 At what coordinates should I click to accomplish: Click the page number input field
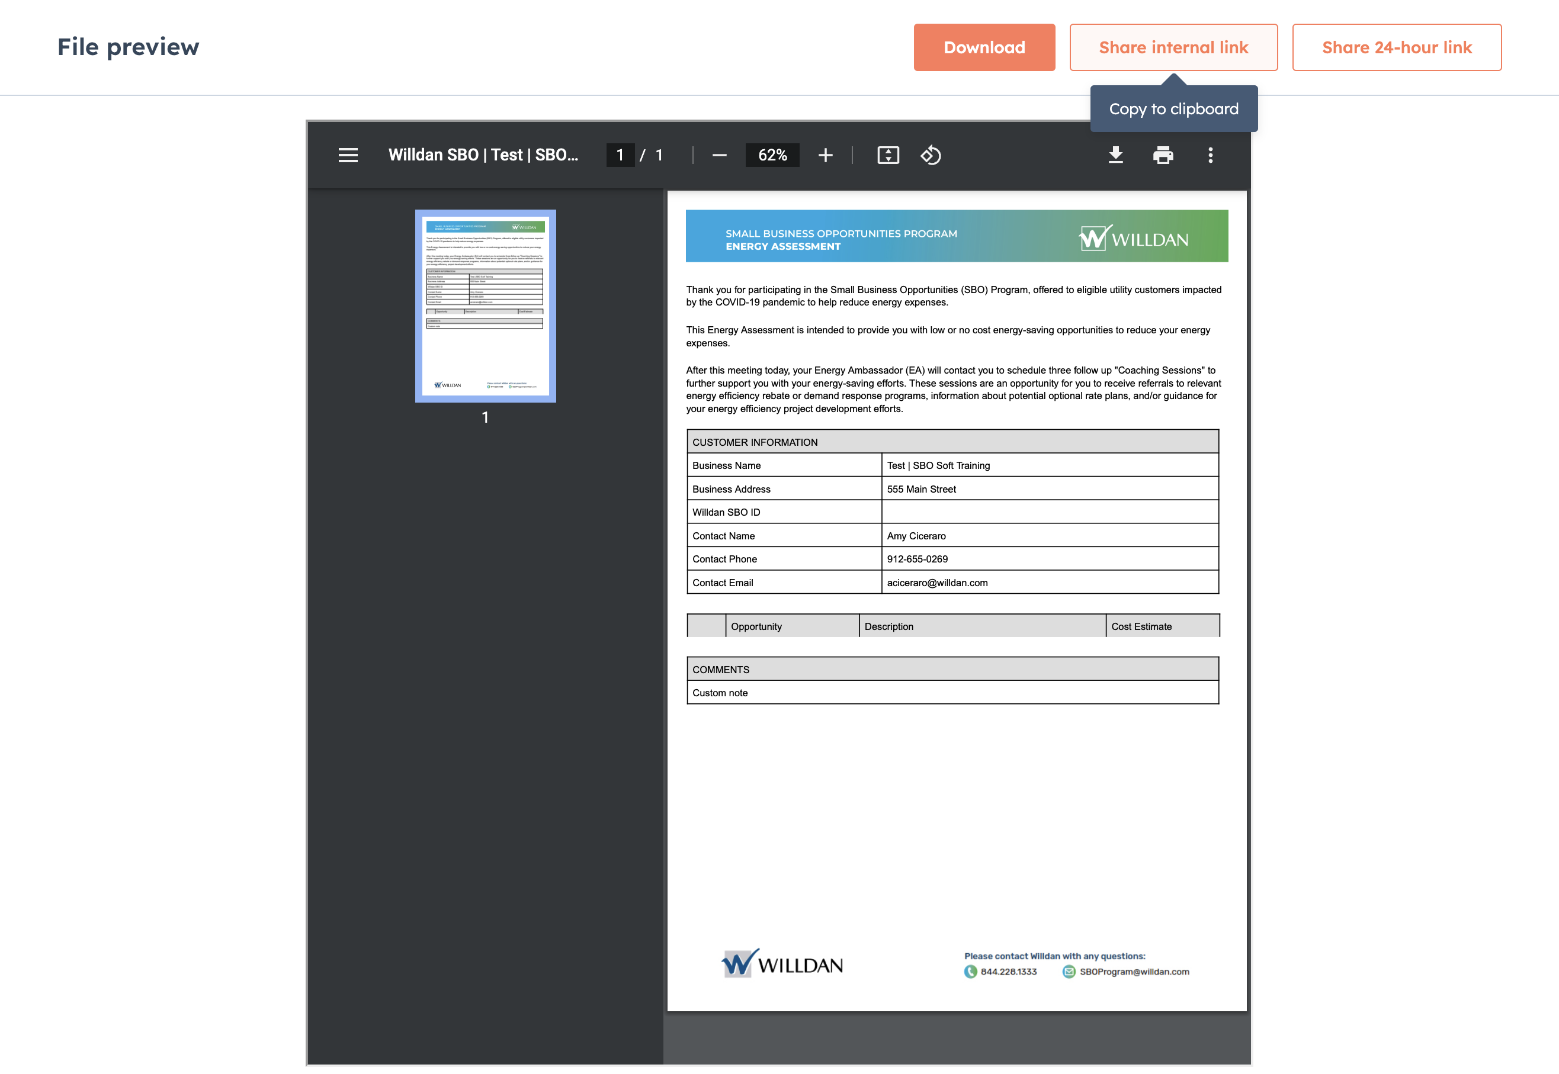(620, 156)
